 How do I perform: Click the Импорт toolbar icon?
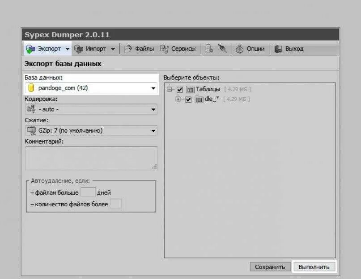(79, 49)
